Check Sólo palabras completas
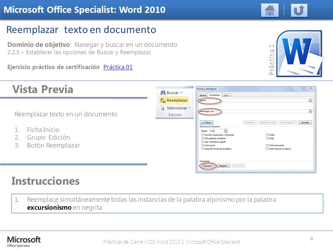Viewport: 333px width, 250px height. coord(203,139)
